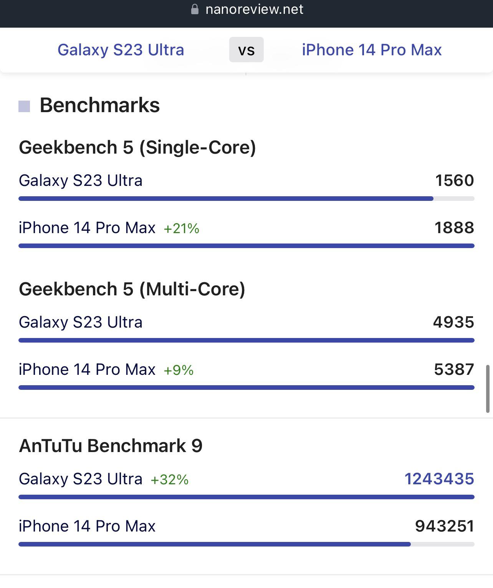Click iPhone 14 Pro Max AnTuTu bar

tap(214, 544)
